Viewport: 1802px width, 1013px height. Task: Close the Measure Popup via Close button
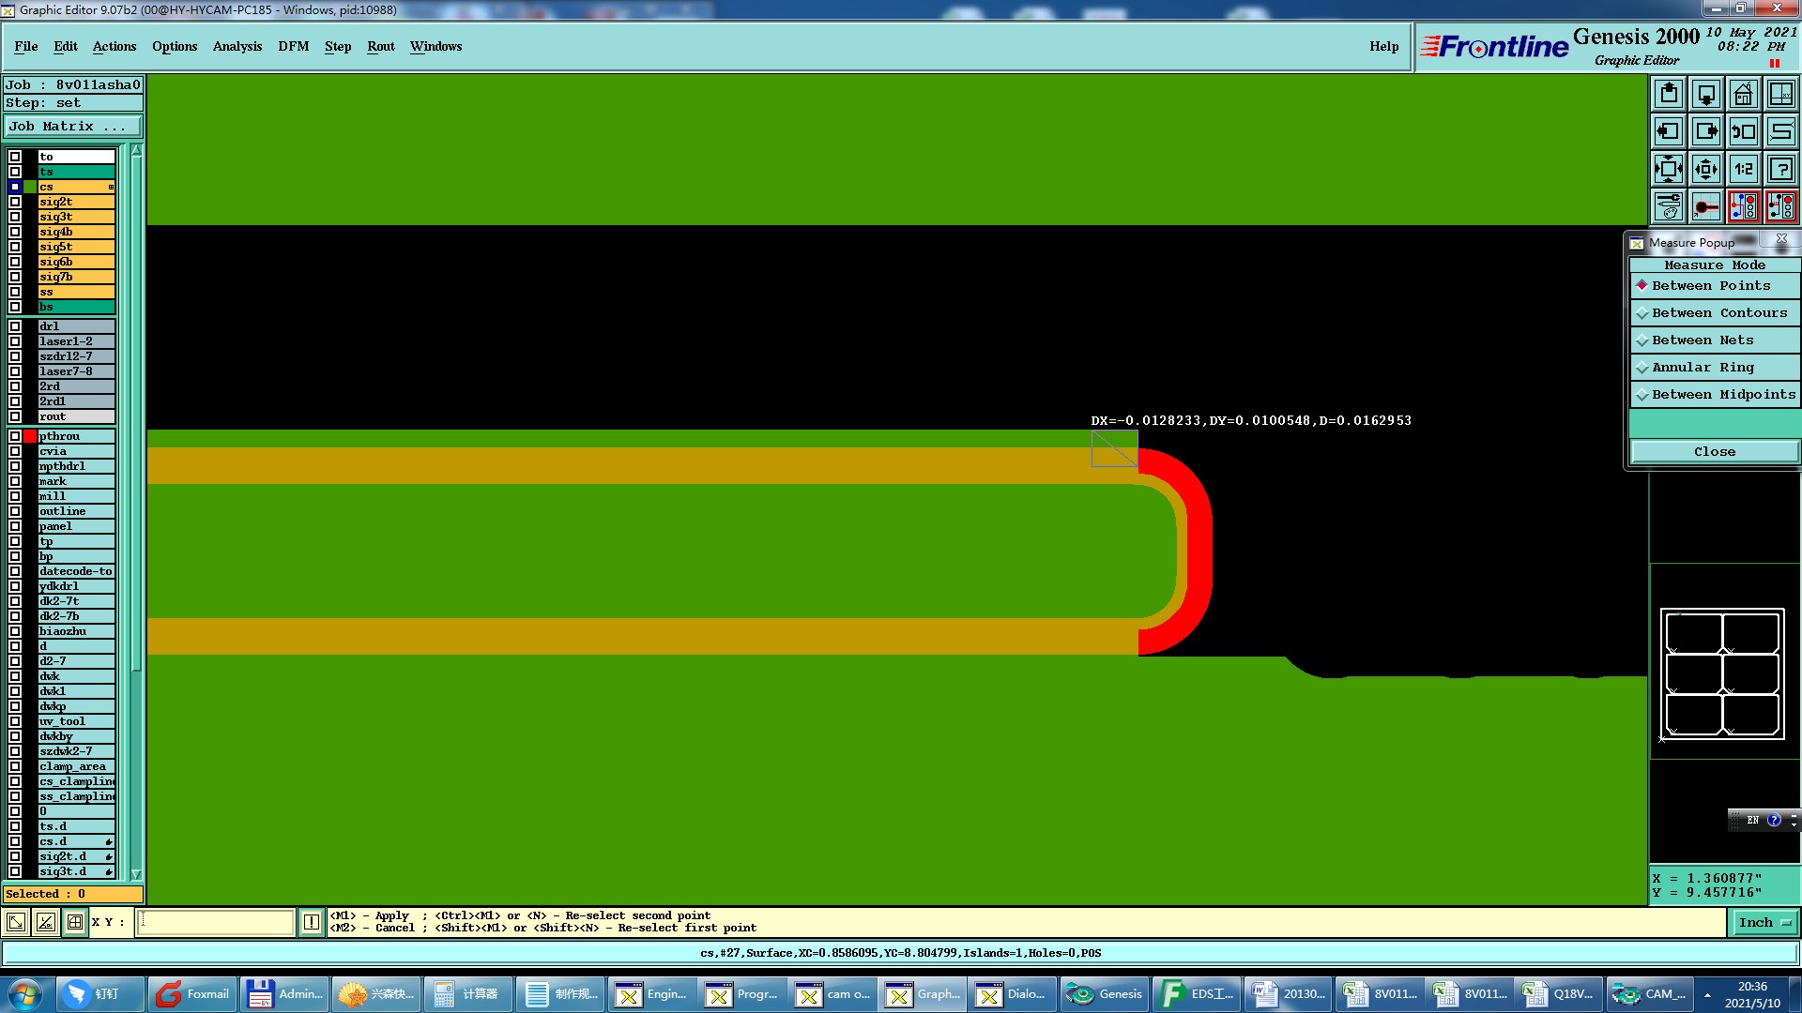tap(1714, 452)
